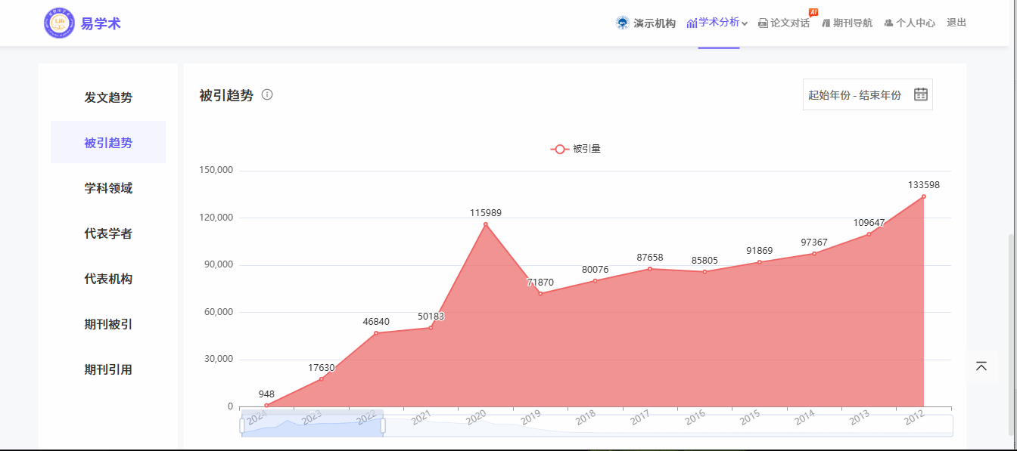The height and width of the screenshot is (451, 1017).
Task: Click the right handle of chart zoom slider
Action: point(383,426)
